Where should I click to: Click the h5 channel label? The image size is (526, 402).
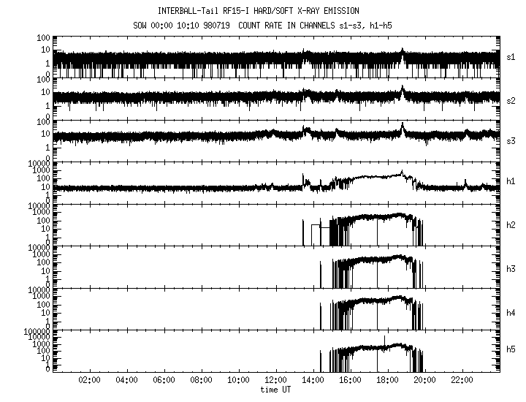point(511,350)
